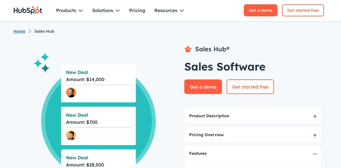Click the teal sparkle graphic
341x168 pixels.
click(42, 62)
